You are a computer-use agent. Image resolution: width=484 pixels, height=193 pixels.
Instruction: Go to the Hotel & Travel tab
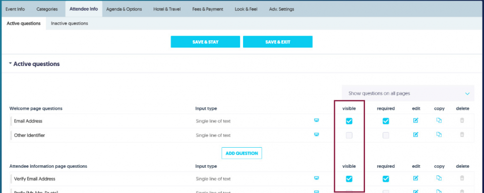(167, 9)
